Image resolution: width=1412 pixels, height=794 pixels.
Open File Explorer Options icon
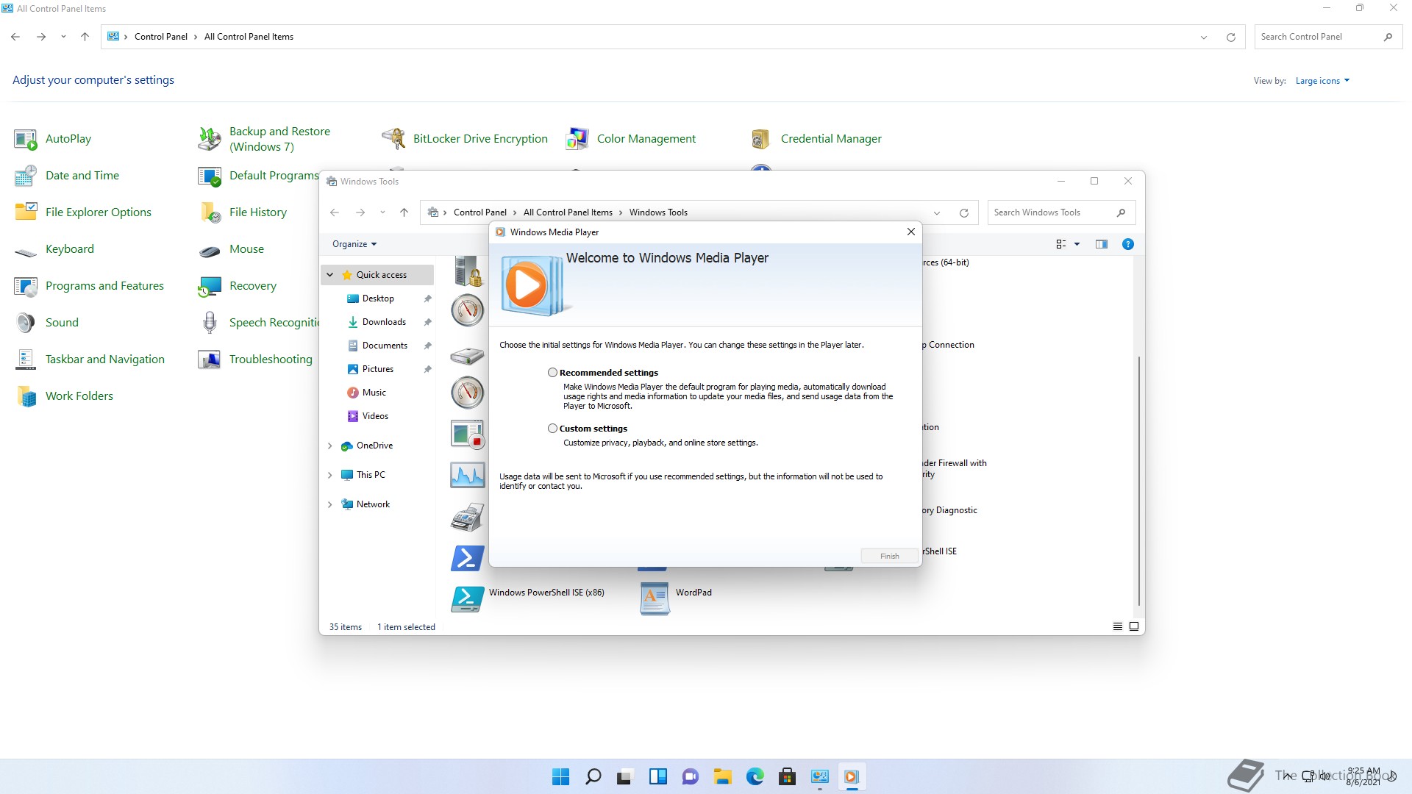point(26,212)
